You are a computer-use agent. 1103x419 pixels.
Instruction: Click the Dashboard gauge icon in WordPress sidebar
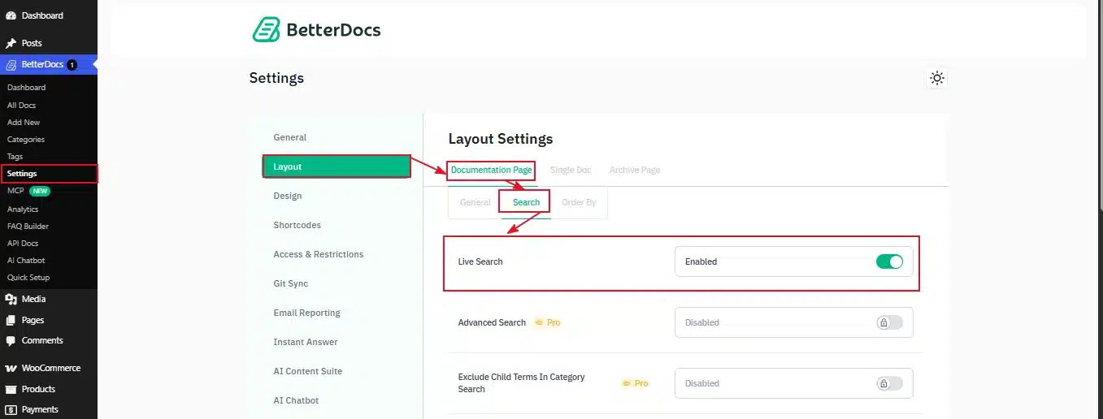click(x=11, y=15)
